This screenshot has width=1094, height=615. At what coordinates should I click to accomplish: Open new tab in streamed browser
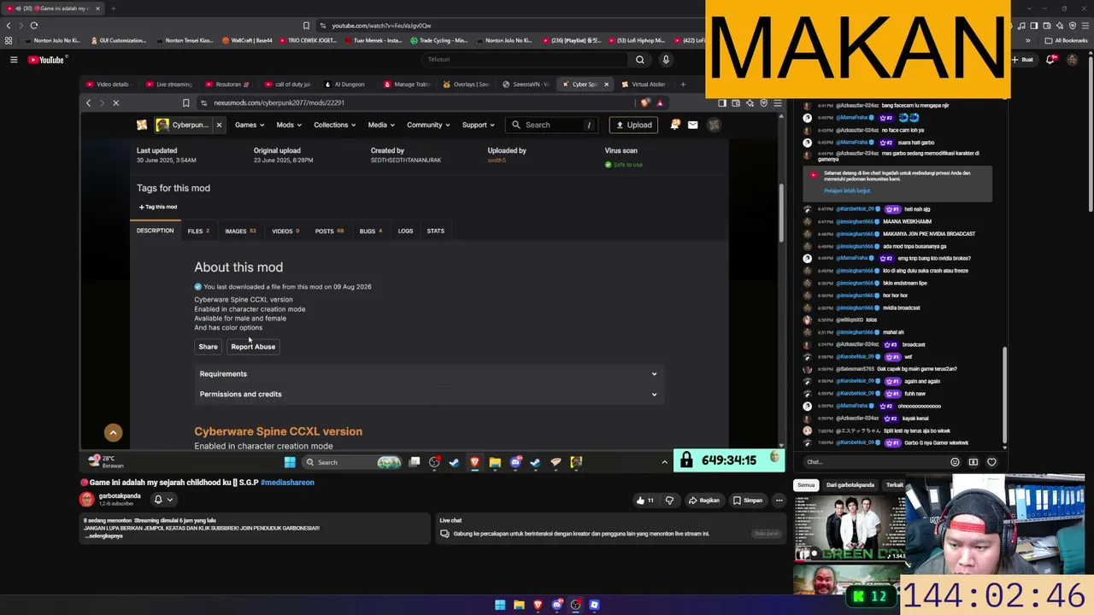(683, 85)
